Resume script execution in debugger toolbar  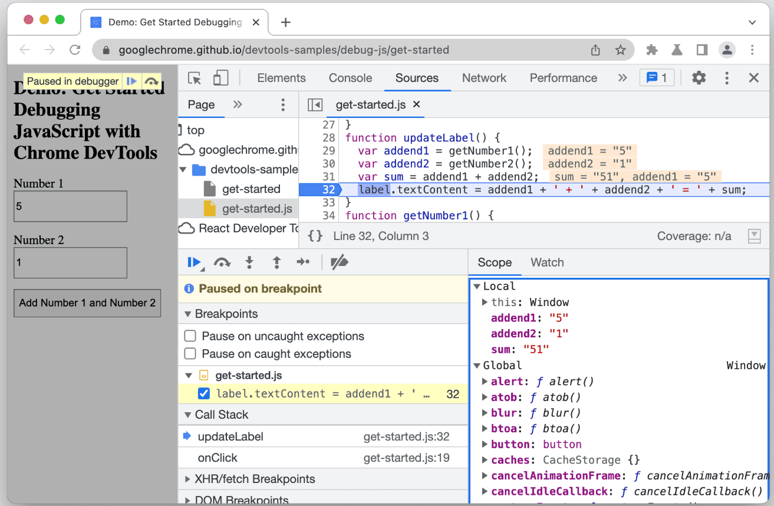pyautogui.click(x=193, y=262)
